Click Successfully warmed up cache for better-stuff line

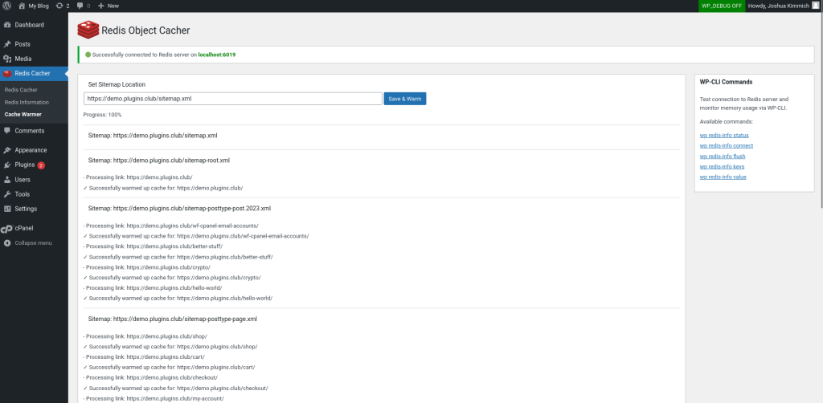click(178, 257)
